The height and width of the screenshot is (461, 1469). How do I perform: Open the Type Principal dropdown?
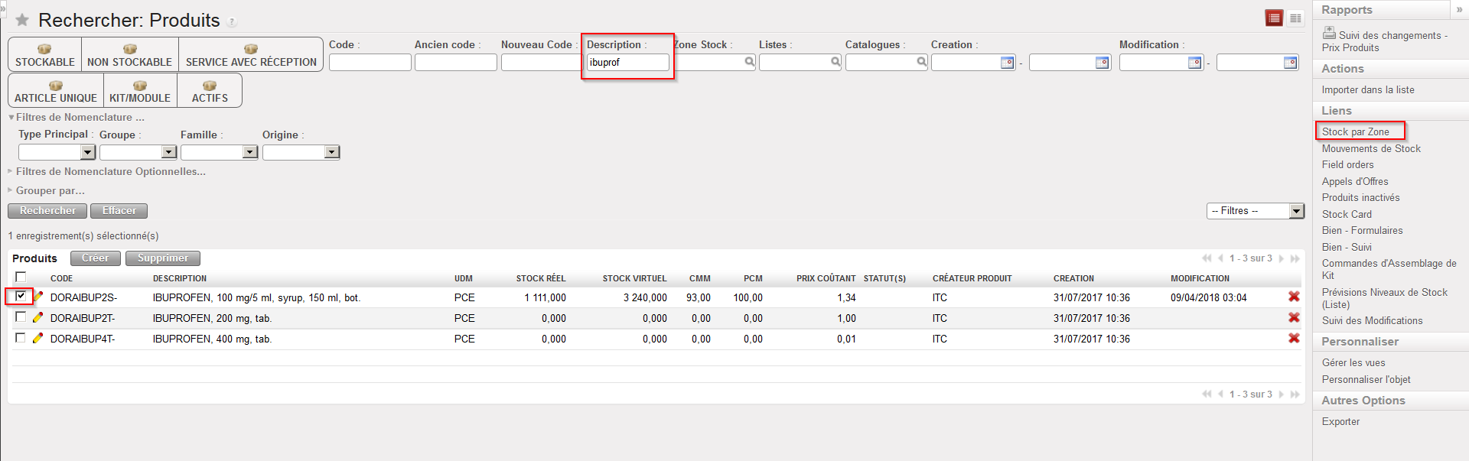(x=88, y=152)
